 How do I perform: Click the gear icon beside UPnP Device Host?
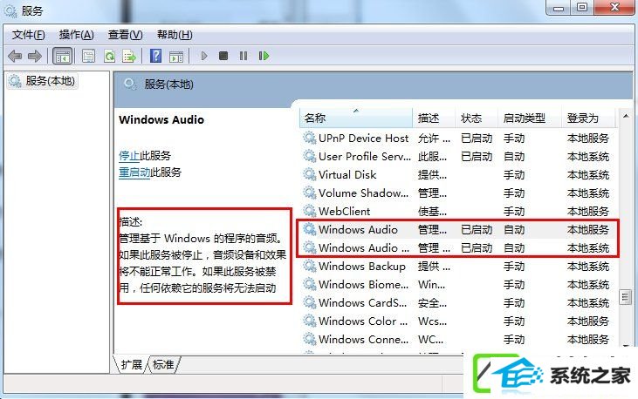(x=310, y=139)
